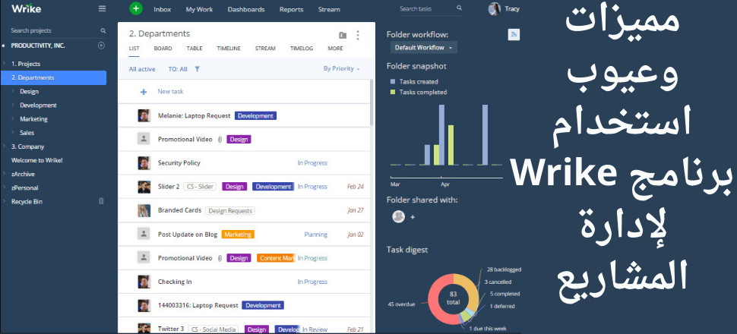Click the All active filter link
Image resolution: width=737 pixels, height=334 pixels.
click(142, 69)
